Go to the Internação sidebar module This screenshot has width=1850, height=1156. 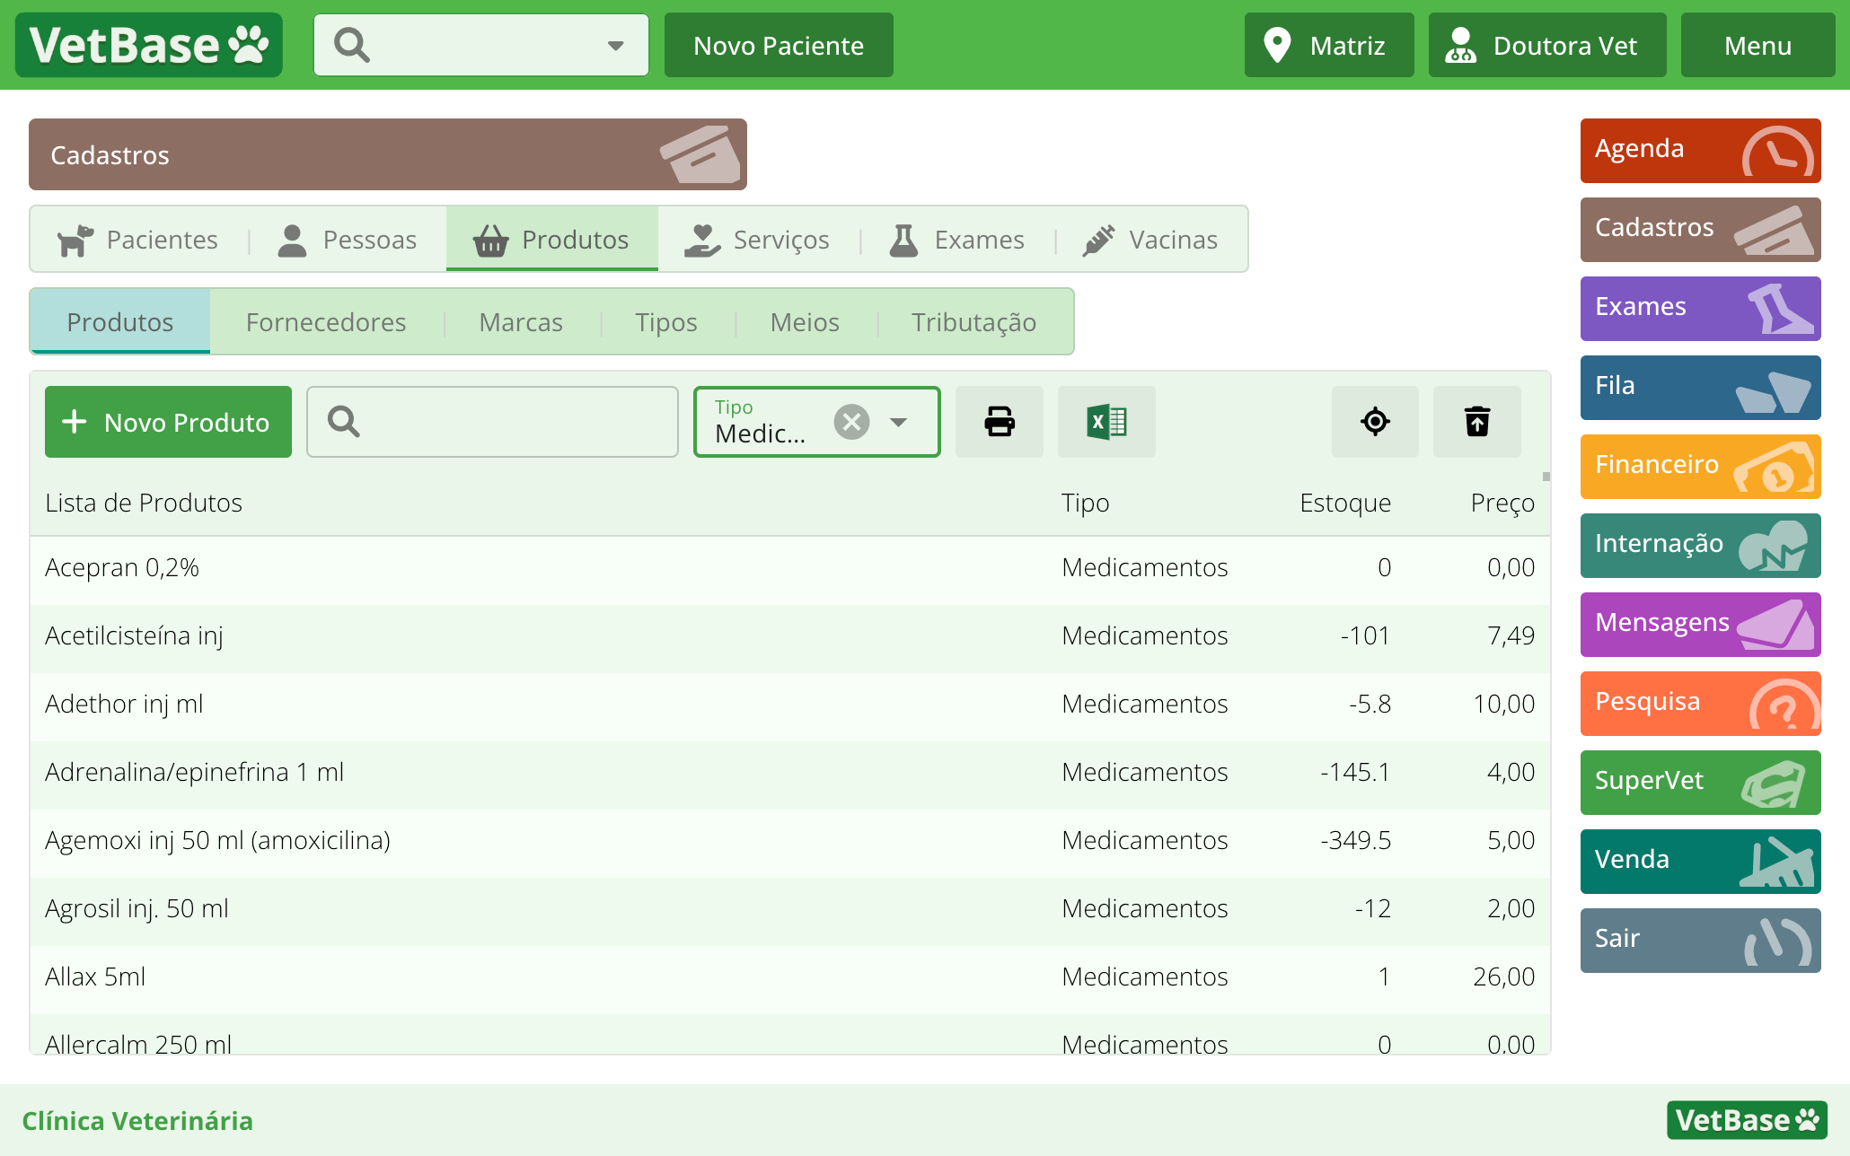point(1699,545)
